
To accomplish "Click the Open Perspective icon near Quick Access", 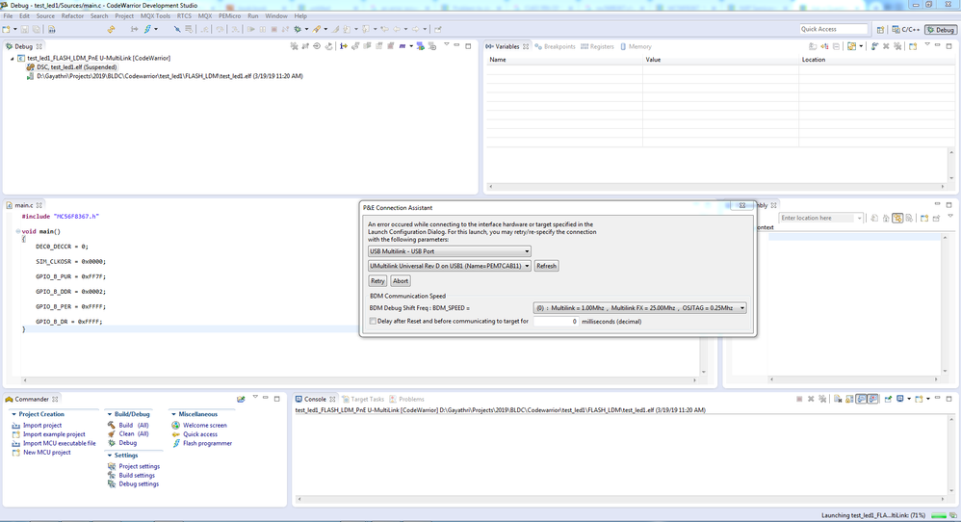I will click(x=880, y=30).
